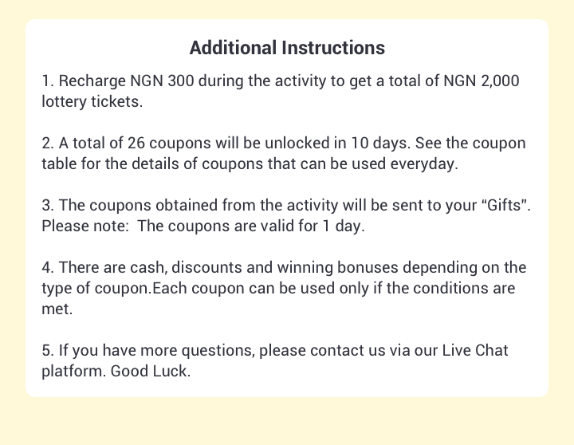
Task: Select instruction 5 about contacting support
Action: coord(274,360)
